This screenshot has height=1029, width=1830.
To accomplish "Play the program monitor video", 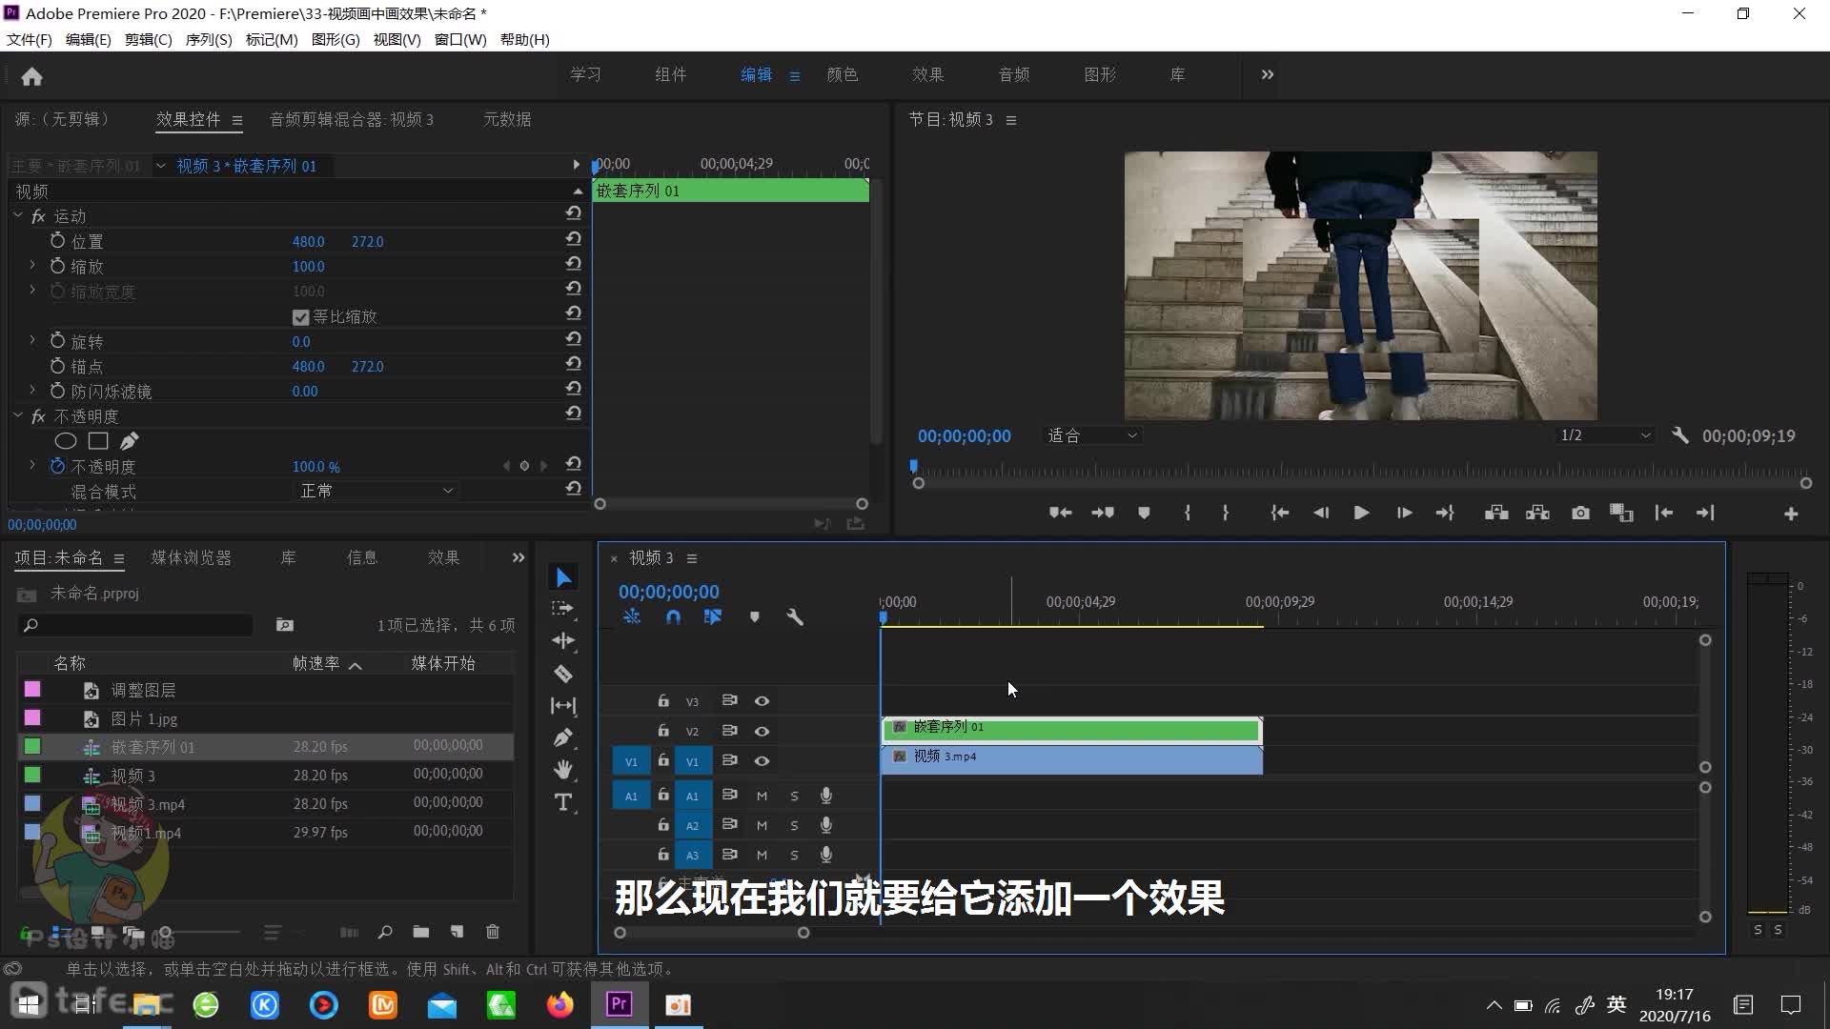I will pyautogui.click(x=1361, y=513).
